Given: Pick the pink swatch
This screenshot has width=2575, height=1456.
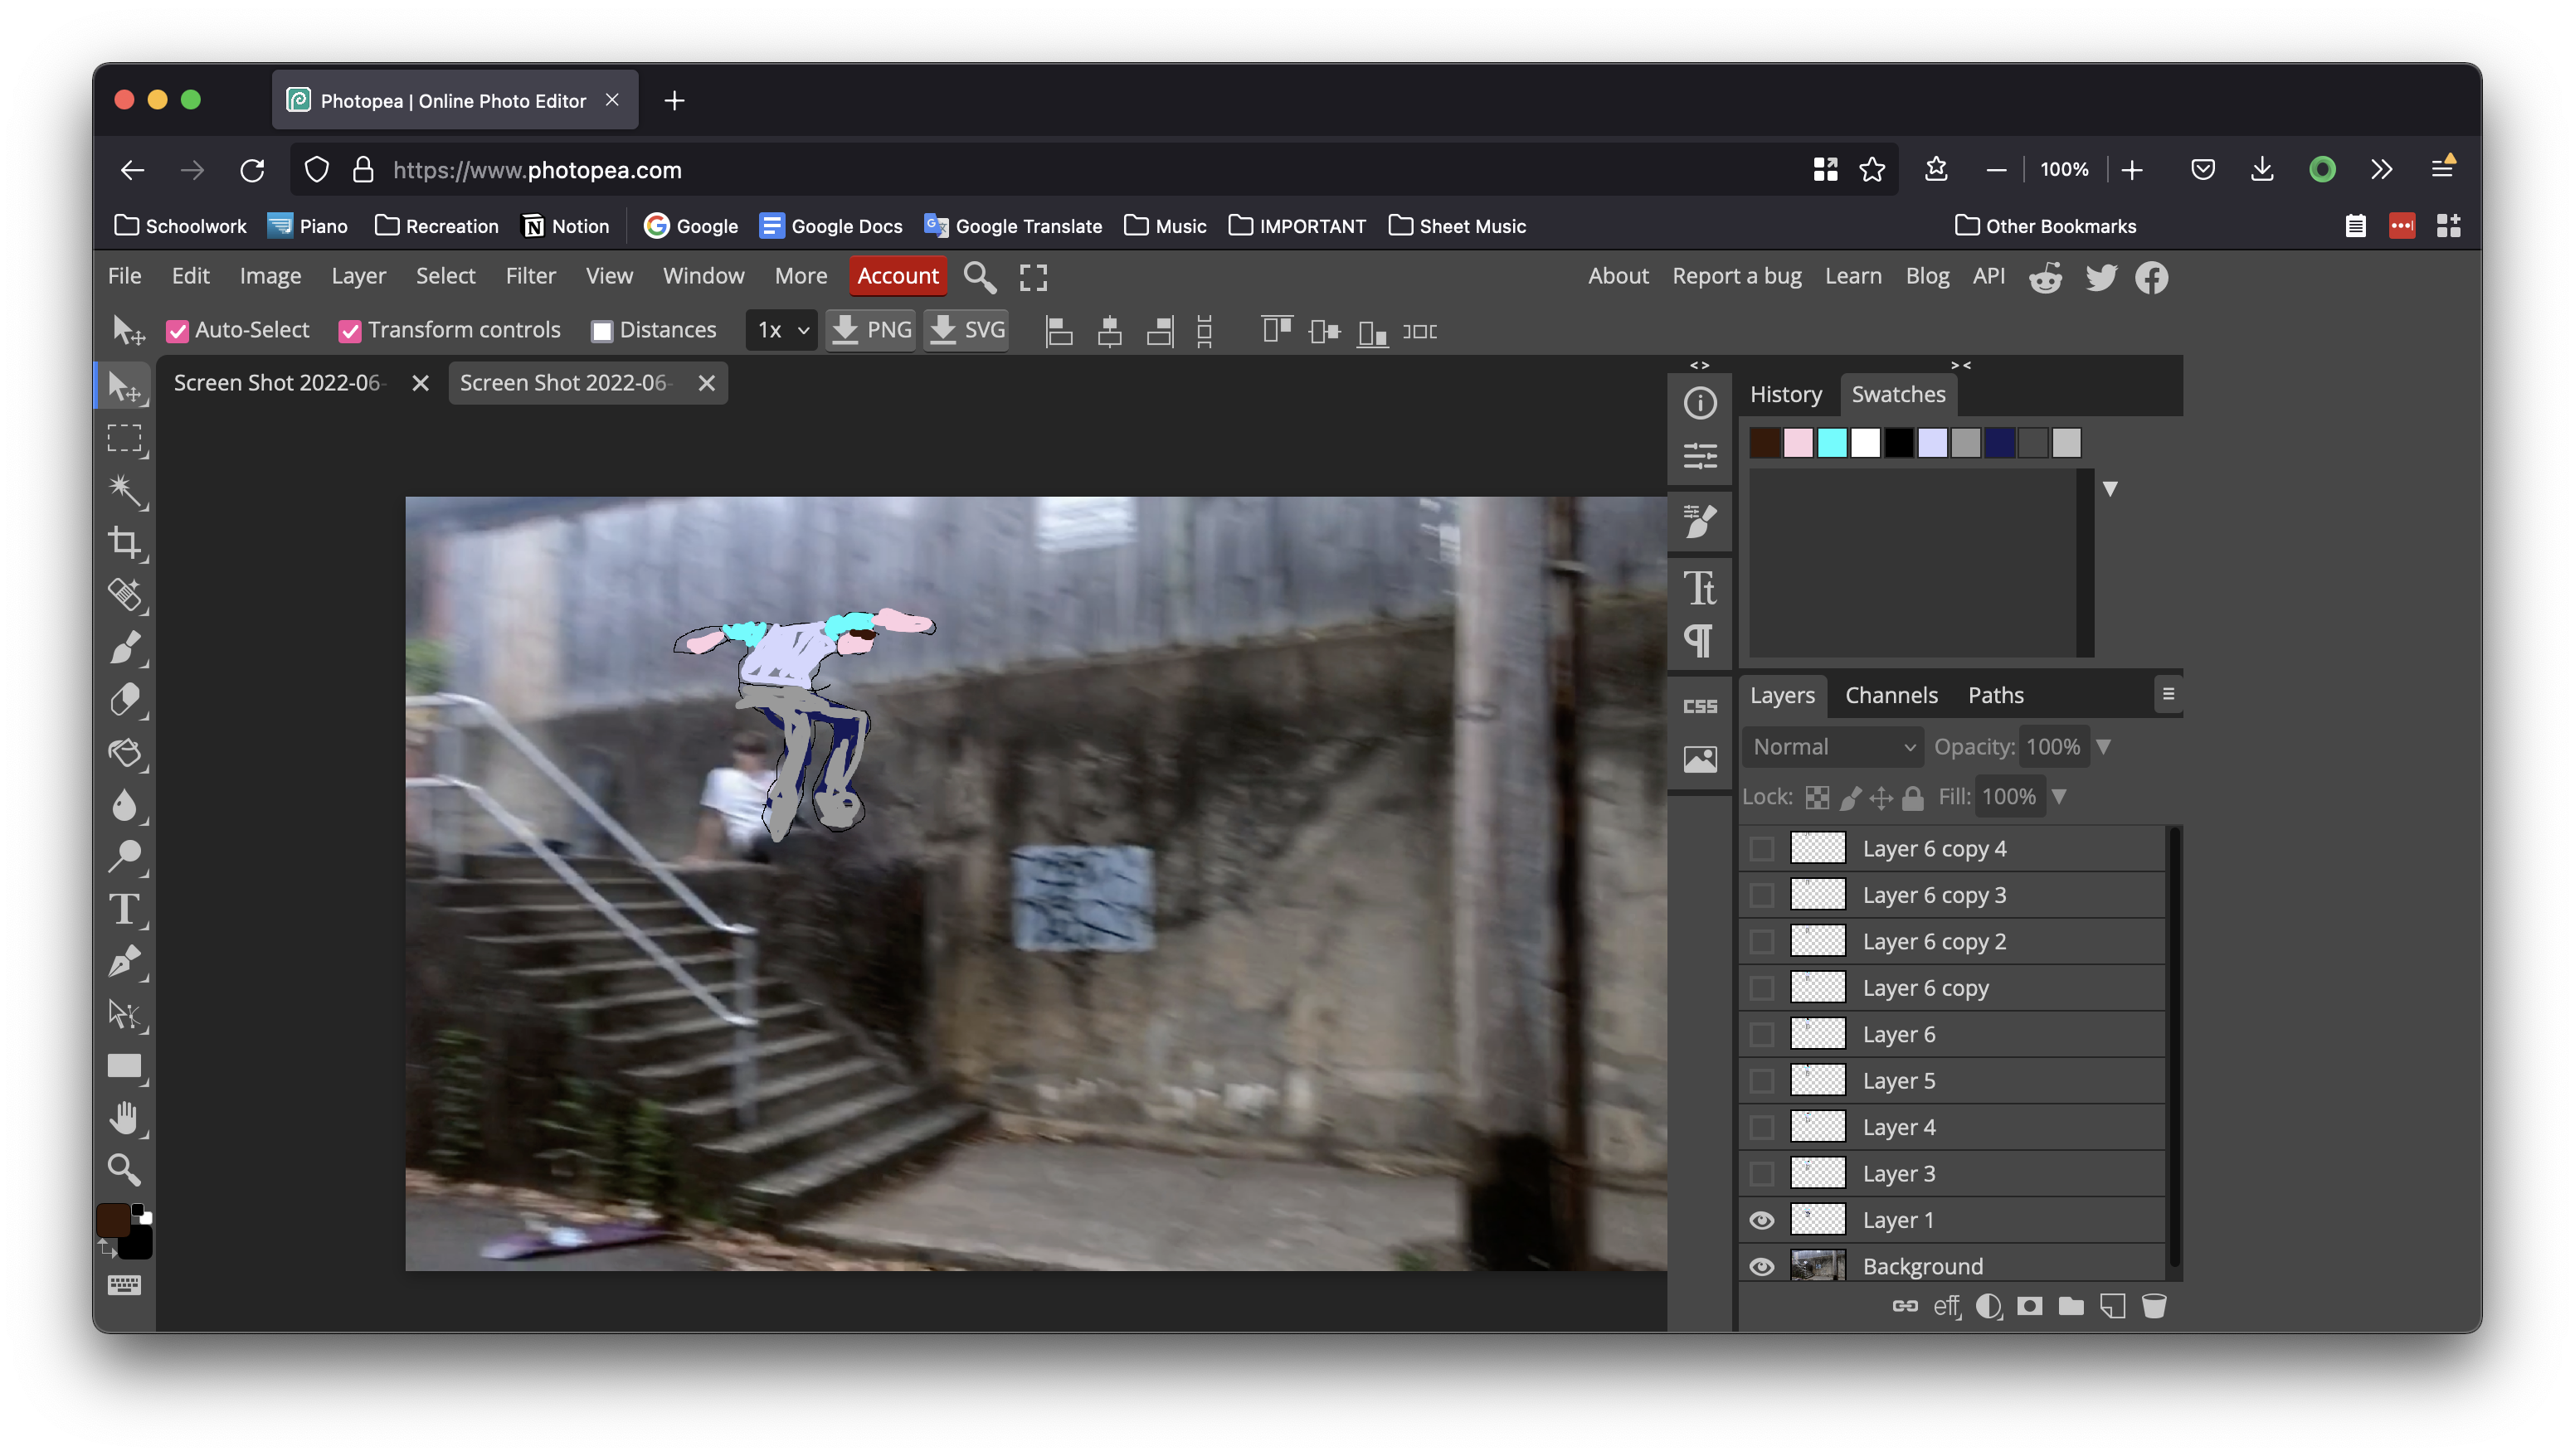Looking at the screenshot, I should pyautogui.click(x=1798, y=443).
